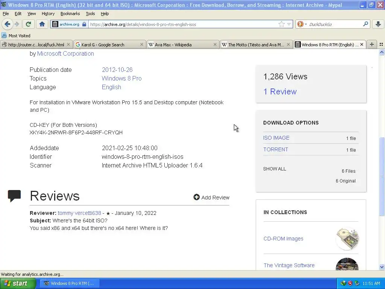Click the Reviews speech bubble icon
The height and width of the screenshot is (289, 385).
point(14,196)
